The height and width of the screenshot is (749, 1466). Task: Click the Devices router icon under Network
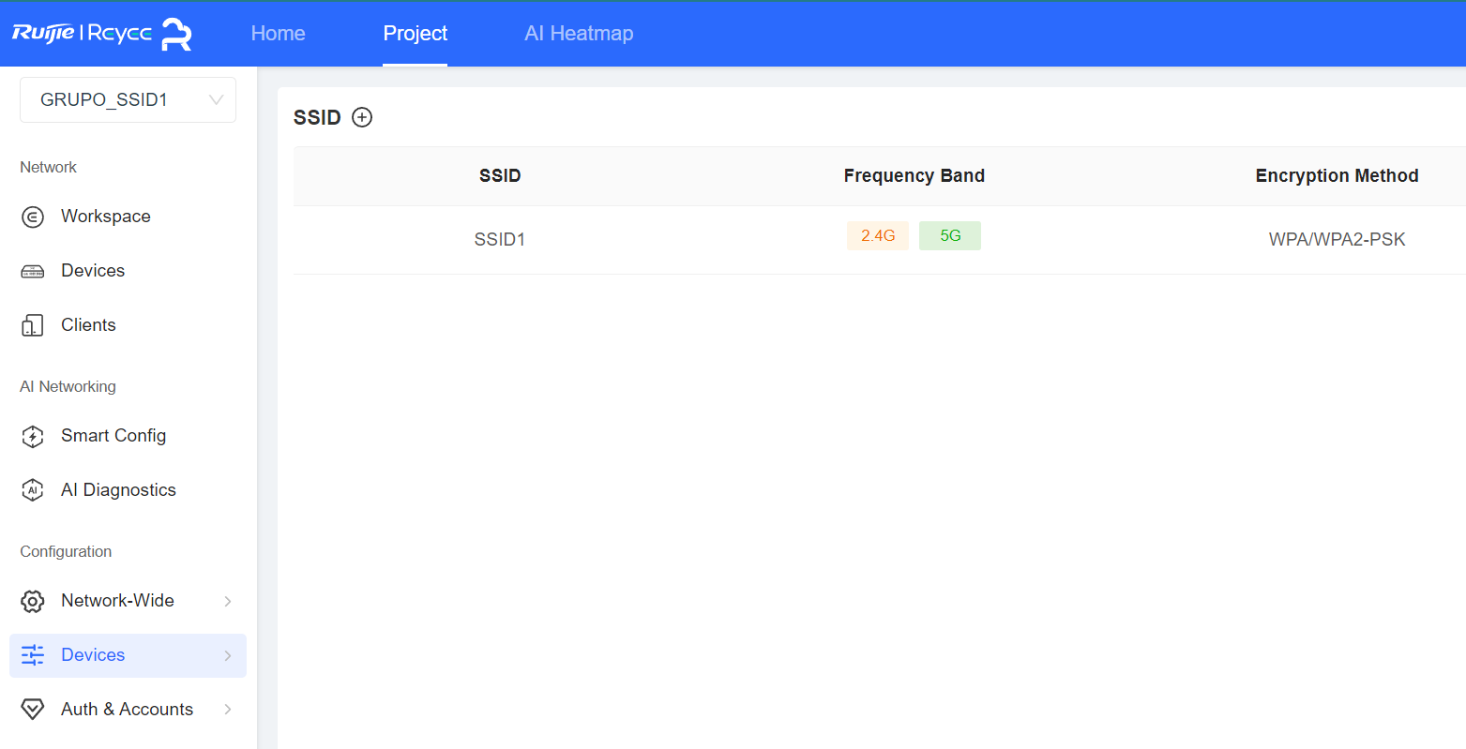tap(33, 271)
